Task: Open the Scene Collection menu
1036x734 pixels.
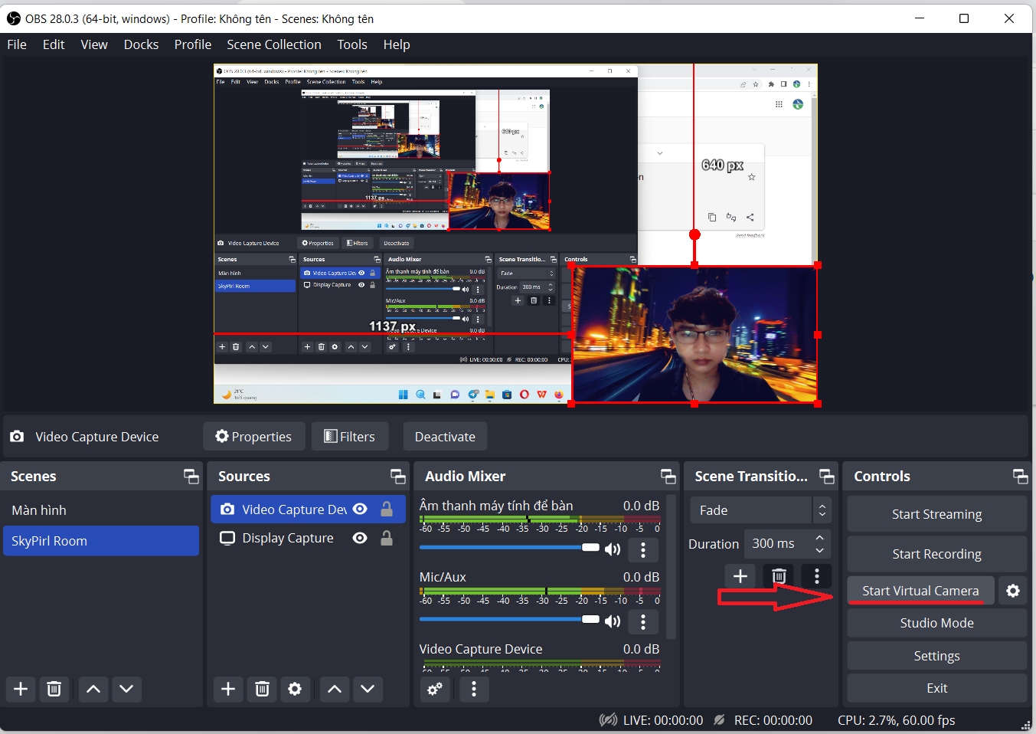Action: coord(273,44)
